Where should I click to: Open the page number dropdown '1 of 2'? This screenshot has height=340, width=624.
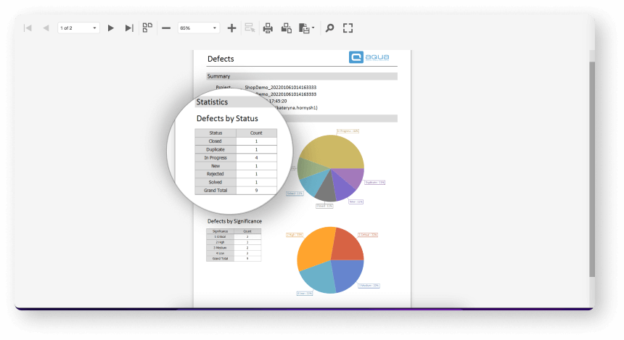click(x=78, y=28)
